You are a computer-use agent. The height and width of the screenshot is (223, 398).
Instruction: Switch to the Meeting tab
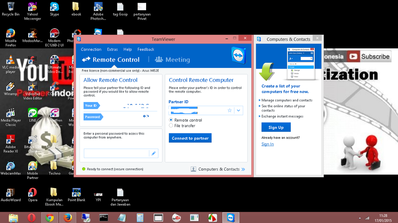pos(172,60)
